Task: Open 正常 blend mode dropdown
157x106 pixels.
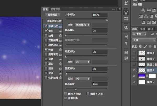Action: 144,40
